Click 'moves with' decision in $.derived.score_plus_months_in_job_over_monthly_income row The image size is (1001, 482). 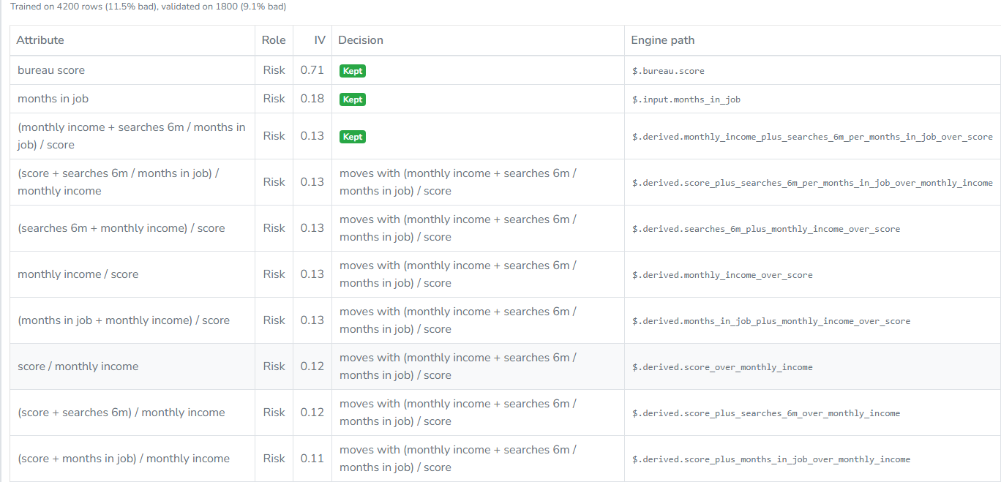click(458, 459)
